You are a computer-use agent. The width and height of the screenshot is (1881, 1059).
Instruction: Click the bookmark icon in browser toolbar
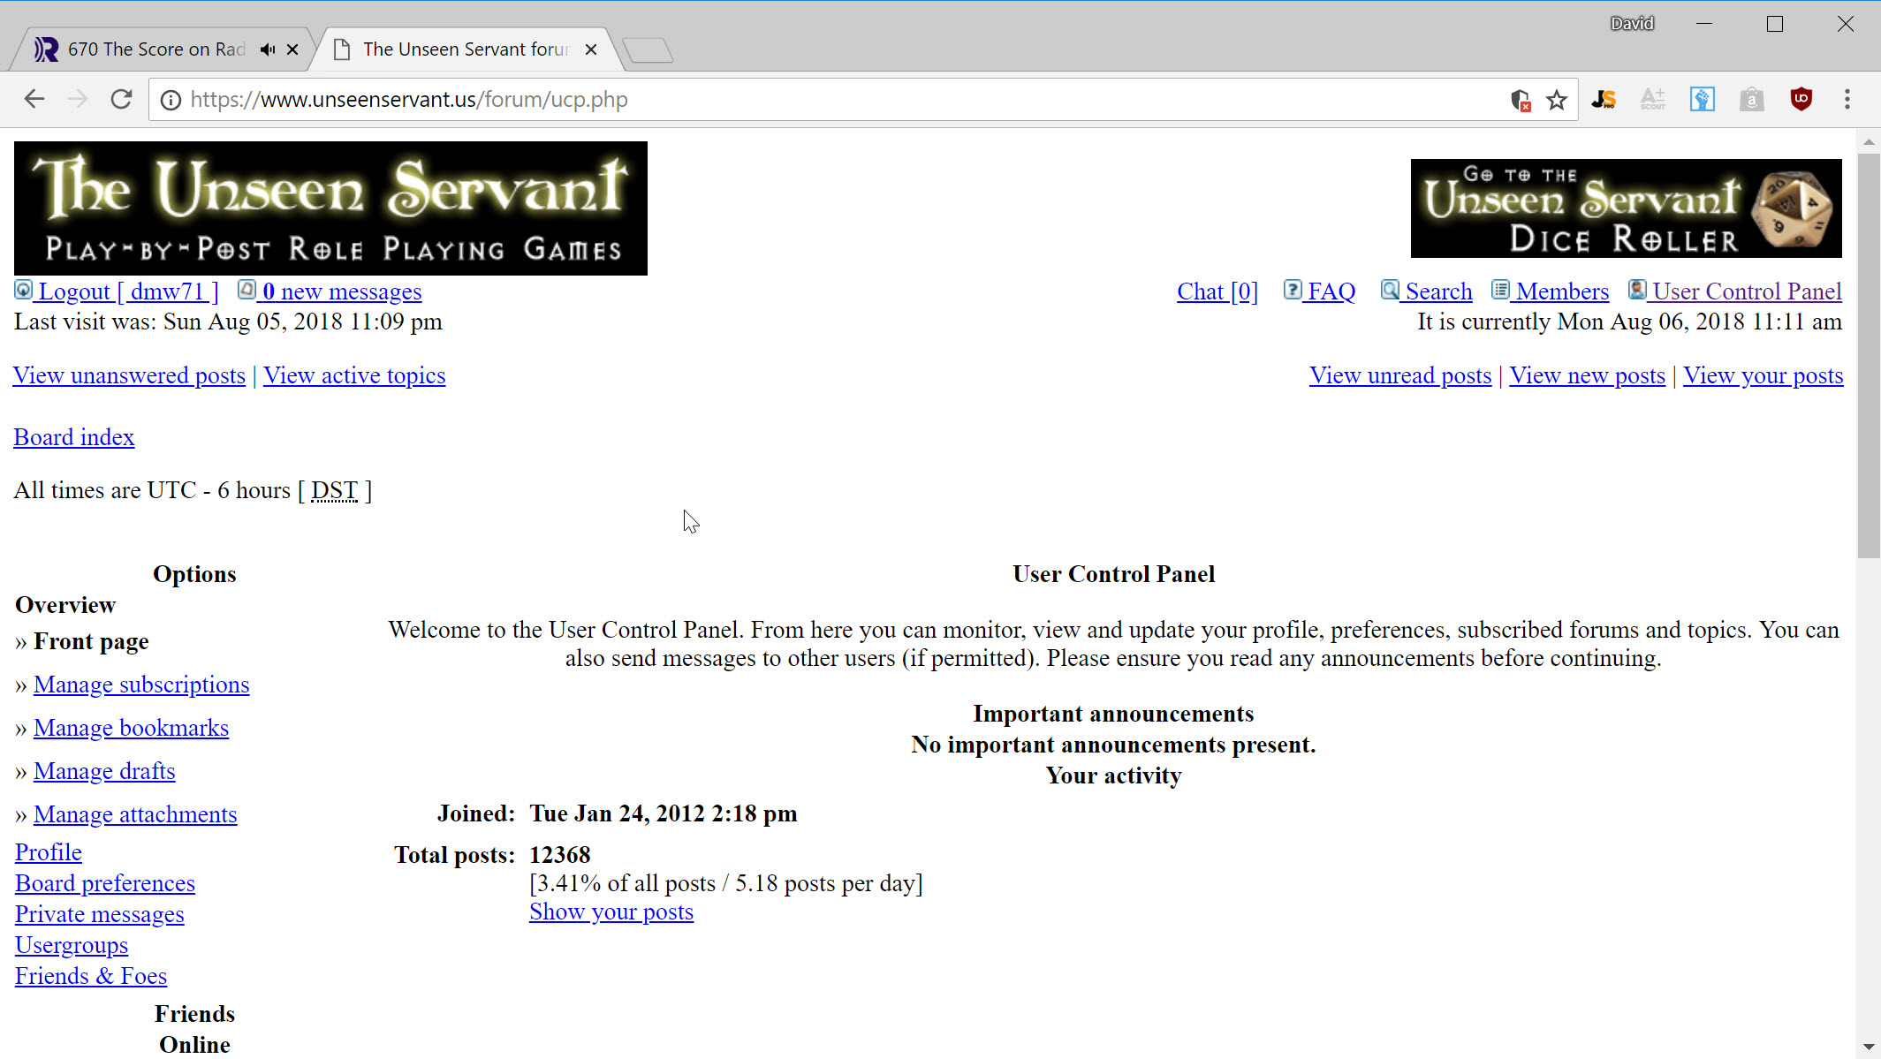click(x=1559, y=100)
